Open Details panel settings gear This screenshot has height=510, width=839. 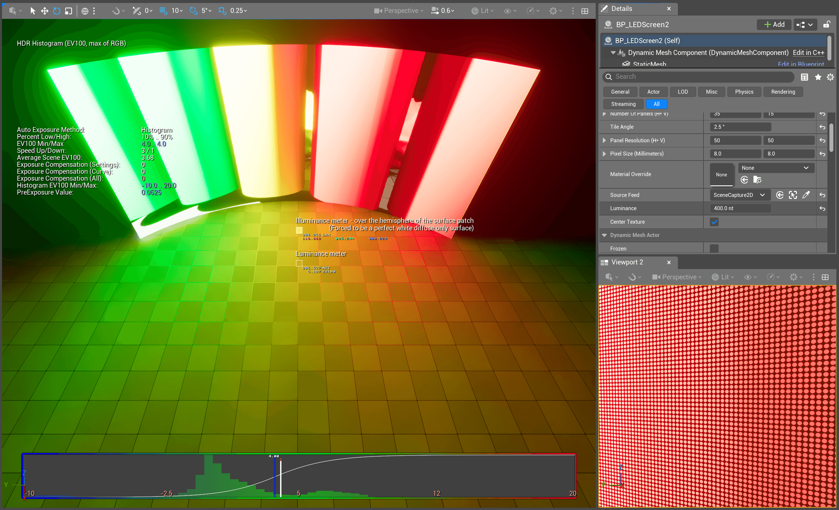click(830, 77)
